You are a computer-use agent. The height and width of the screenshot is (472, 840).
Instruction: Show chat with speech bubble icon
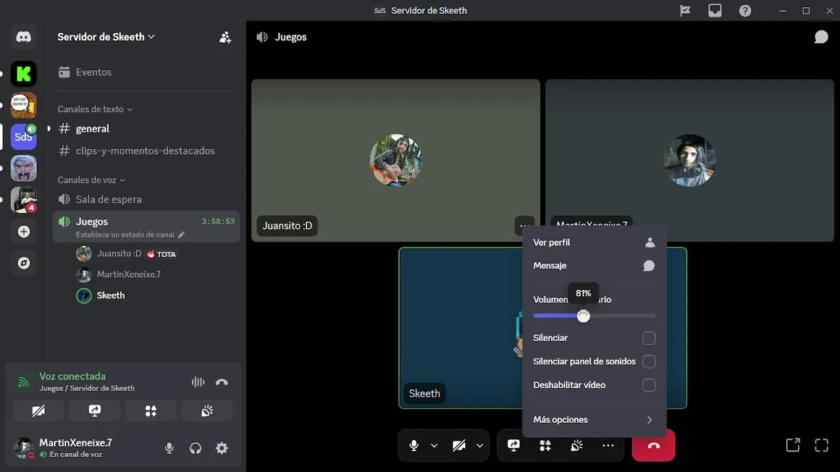click(821, 37)
